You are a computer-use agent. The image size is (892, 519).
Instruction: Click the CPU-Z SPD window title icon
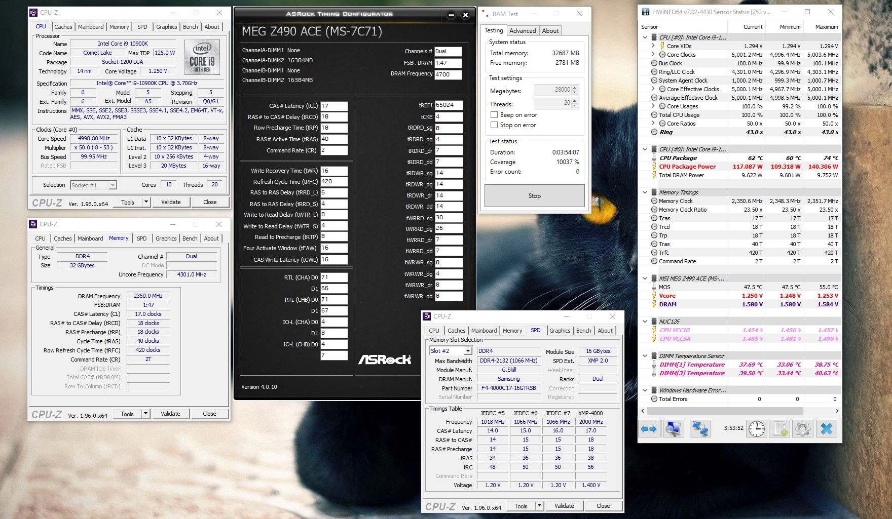point(427,316)
